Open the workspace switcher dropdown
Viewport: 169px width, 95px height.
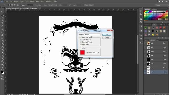pyautogui.click(x=162, y=5)
